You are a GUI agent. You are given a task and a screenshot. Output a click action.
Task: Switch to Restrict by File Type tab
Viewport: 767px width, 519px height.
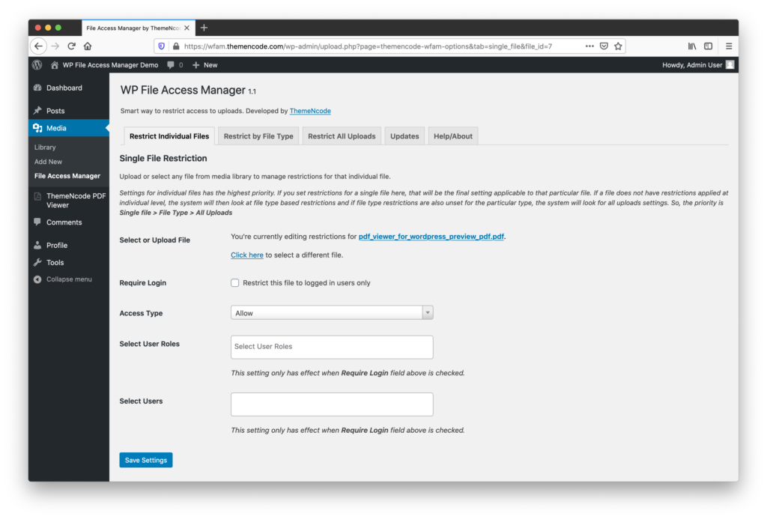click(x=258, y=136)
